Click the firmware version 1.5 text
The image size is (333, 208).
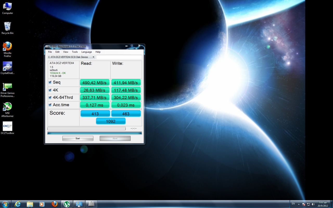tap(51, 67)
